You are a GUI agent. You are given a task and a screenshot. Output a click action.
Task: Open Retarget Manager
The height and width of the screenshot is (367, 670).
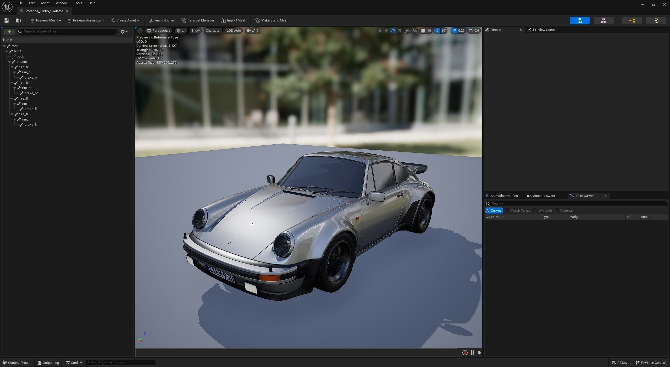pyautogui.click(x=198, y=20)
